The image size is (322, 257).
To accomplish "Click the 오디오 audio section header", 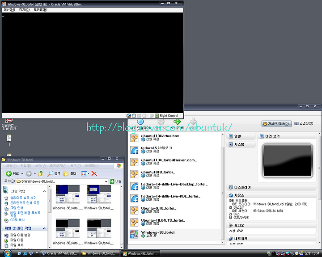I will point(271,225).
